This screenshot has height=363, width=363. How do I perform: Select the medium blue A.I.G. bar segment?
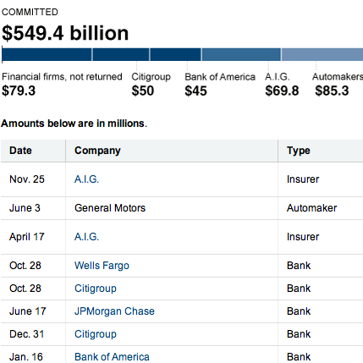tap(241, 54)
